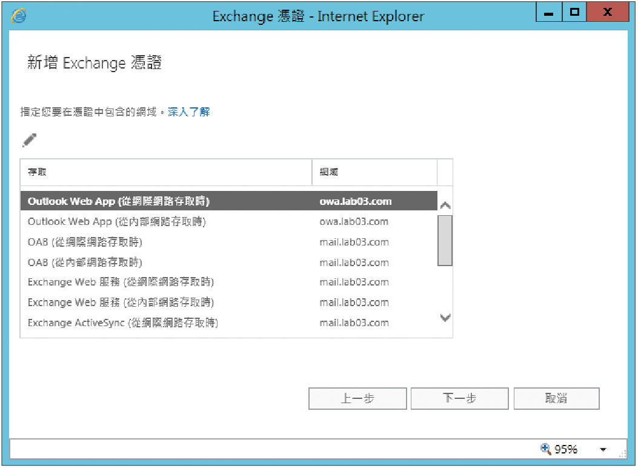Select Exchange ActiveSync (從網際網路存取時) row
Image resolution: width=638 pixels, height=468 pixels.
tap(228, 323)
